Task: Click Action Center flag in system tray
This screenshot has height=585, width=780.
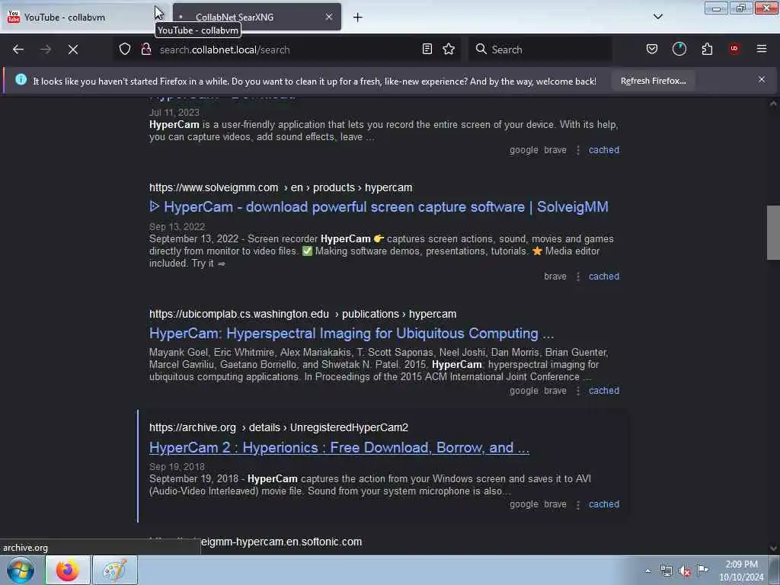Action: (703, 571)
